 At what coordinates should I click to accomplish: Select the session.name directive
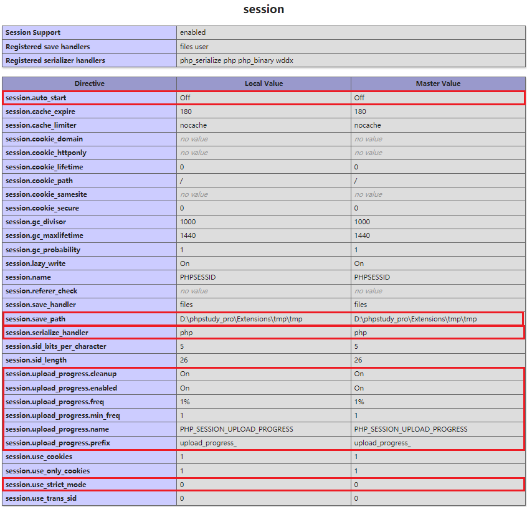(28, 278)
